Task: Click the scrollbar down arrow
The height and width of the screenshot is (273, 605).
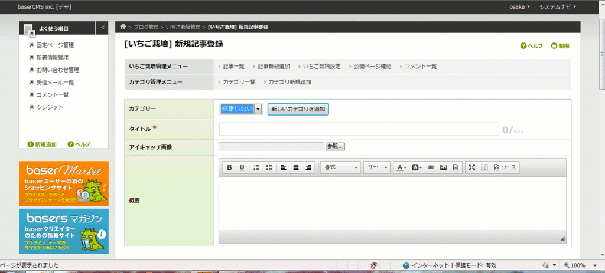Action: tap(602, 255)
